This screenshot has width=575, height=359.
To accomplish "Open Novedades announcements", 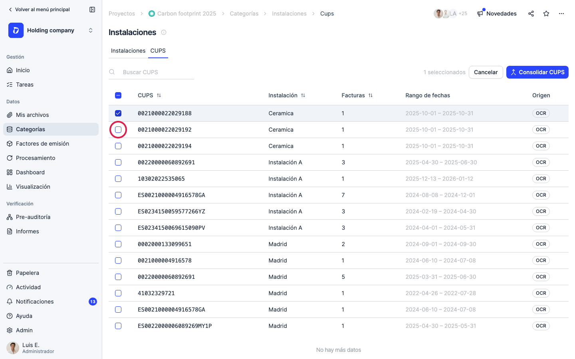I will point(497,14).
